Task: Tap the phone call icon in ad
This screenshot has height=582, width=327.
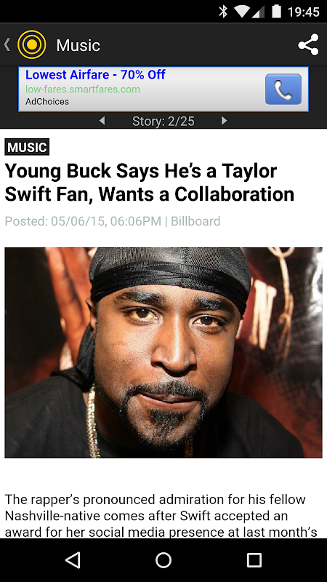Action: coord(283,89)
